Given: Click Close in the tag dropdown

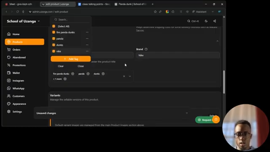Looking at the screenshot, I should click(81, 66).
